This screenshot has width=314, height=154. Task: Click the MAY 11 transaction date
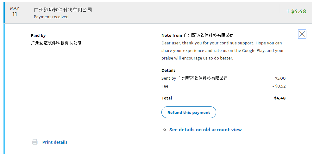(15, 11)
